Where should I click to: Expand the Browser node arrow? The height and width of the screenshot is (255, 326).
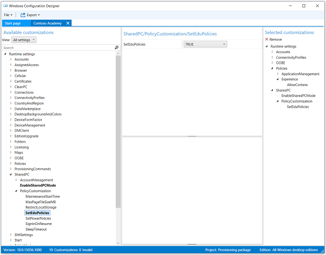(x=11, y=70)
